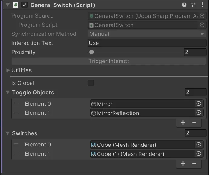The height and width of the screenshot is (175, 209).
Task: Click the Is Global label
Action: point(23,83)
